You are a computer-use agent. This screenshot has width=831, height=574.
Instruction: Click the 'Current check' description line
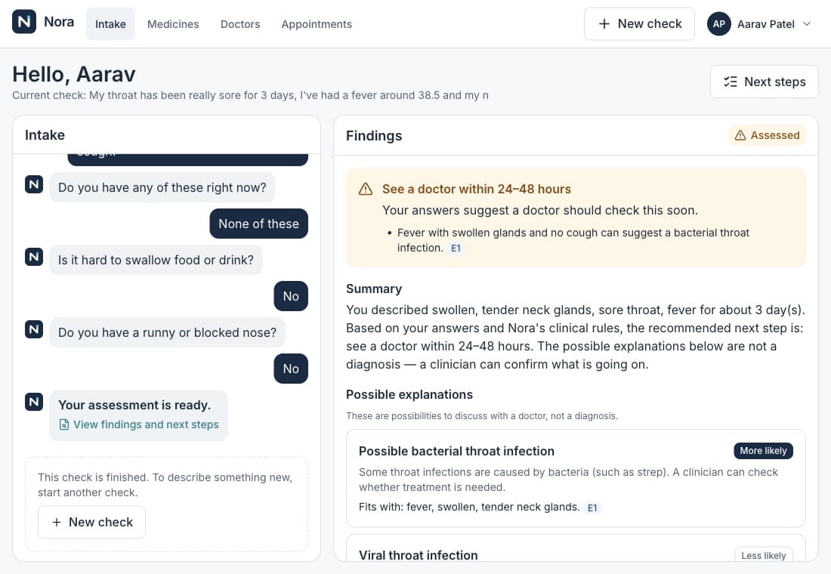[x=250, y=95]
